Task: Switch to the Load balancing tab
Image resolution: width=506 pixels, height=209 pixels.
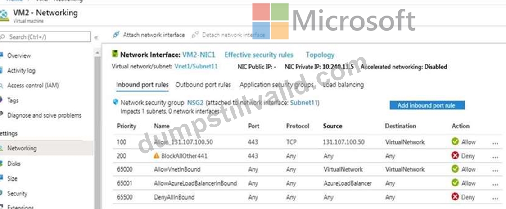Action: pos(343,85)
